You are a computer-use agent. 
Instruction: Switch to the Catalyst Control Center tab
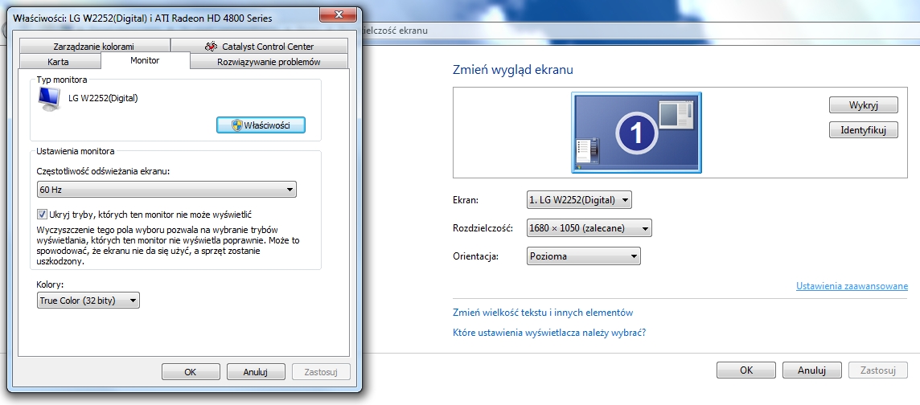[259, 47]
